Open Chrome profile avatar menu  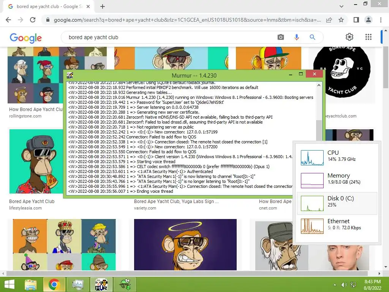[368, 20]
